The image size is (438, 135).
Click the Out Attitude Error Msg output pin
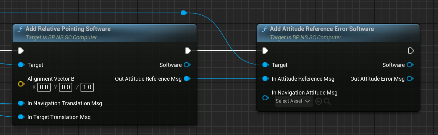pos(410,79)
